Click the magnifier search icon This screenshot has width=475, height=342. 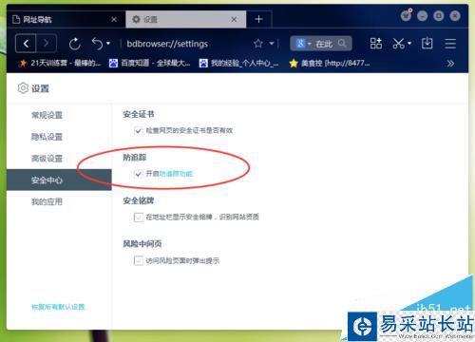pos(342,43)
